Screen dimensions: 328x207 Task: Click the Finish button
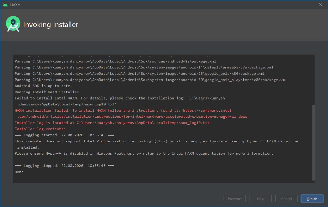tap(312, 199)
